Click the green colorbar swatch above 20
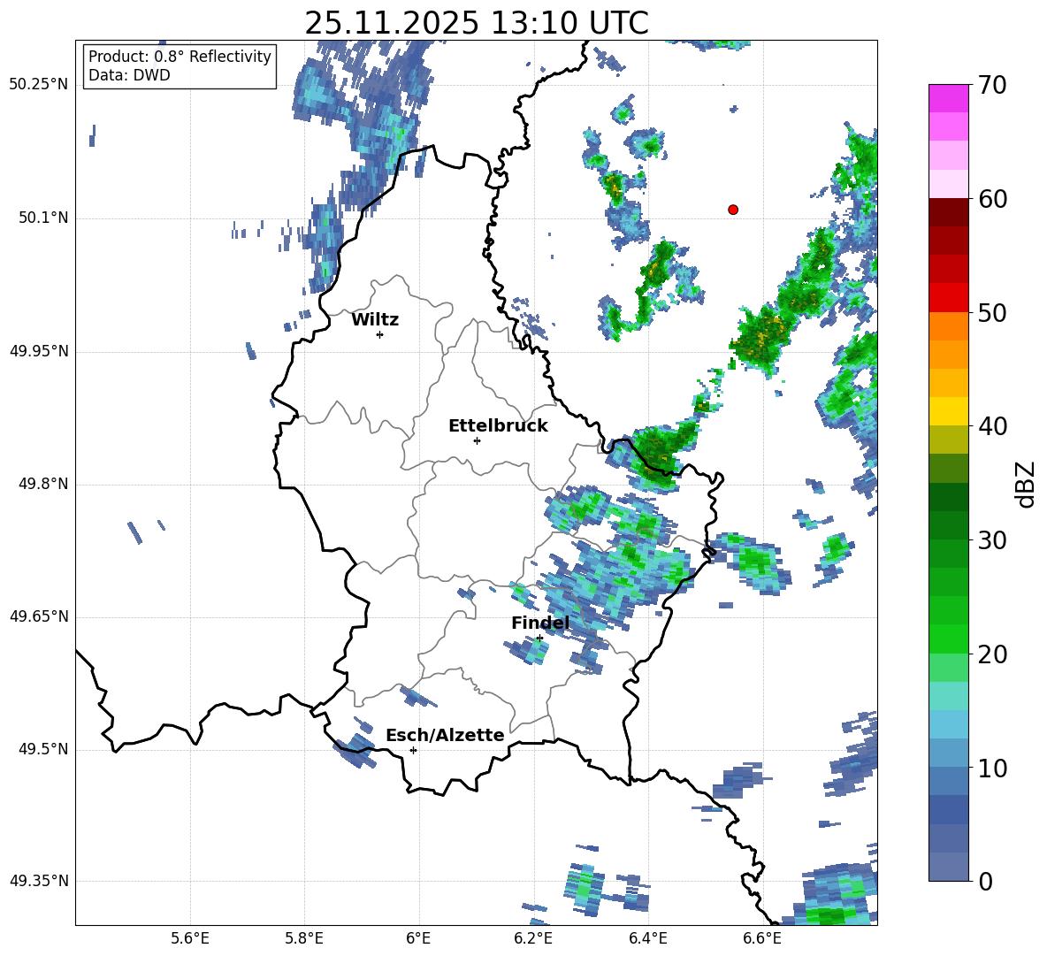 coord(948,639)
